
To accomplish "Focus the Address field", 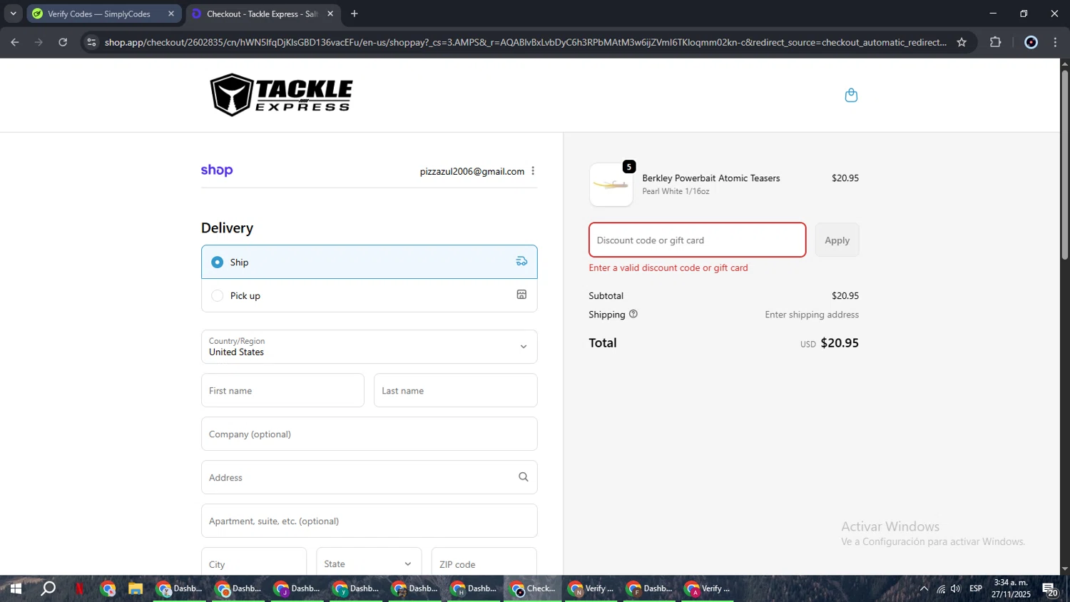I will [x=369, y=477].
